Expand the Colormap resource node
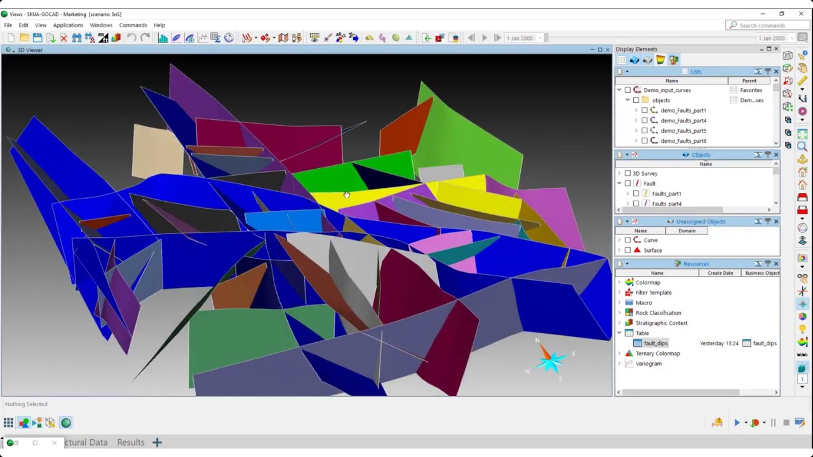This screenshot has width=813, height=457. point(619,282)
